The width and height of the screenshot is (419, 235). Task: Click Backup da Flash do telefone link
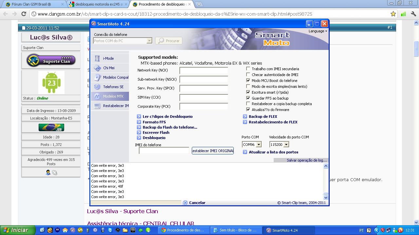(x=170, y=127)
